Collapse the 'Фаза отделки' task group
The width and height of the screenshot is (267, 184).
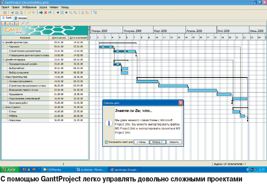[x=3, y=107]
